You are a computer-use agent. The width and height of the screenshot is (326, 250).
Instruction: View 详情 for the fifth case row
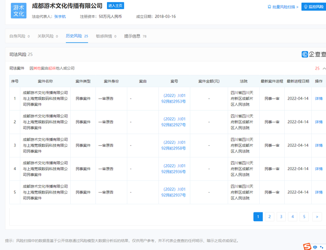pos(319,192)
